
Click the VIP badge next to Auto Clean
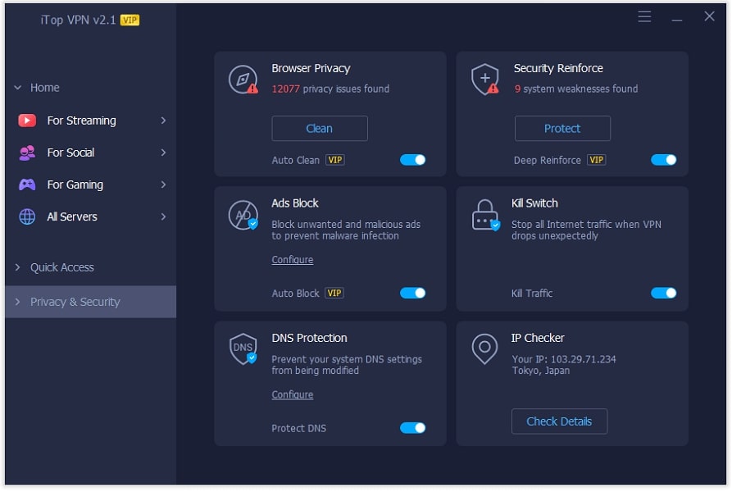tap(334, 160)
